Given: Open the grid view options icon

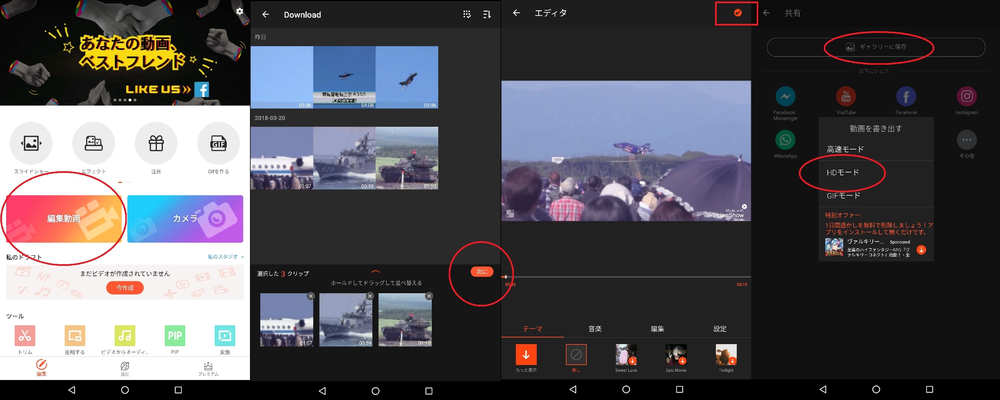Looking at the screenshot, I should 466,14.
